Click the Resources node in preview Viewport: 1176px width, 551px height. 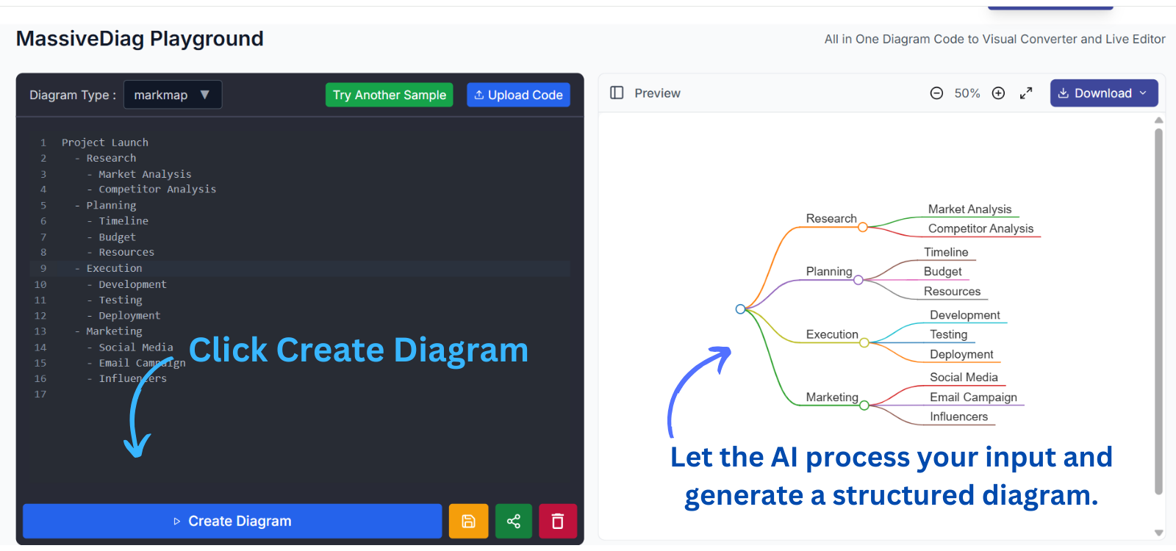point(952,291)
